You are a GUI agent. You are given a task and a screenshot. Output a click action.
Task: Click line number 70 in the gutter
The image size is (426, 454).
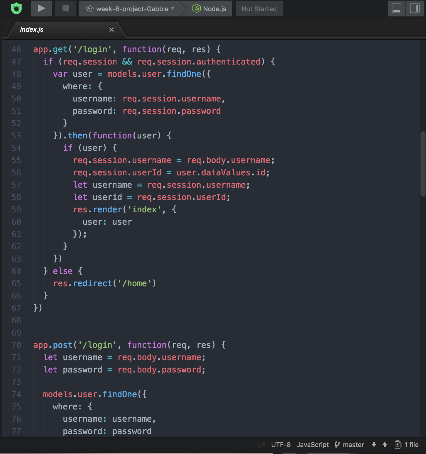coord(16,345)
